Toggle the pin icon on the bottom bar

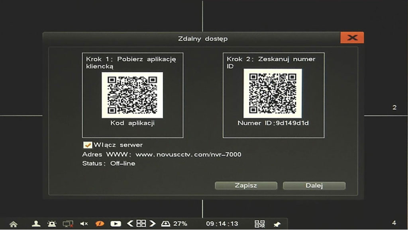(277, 224)
